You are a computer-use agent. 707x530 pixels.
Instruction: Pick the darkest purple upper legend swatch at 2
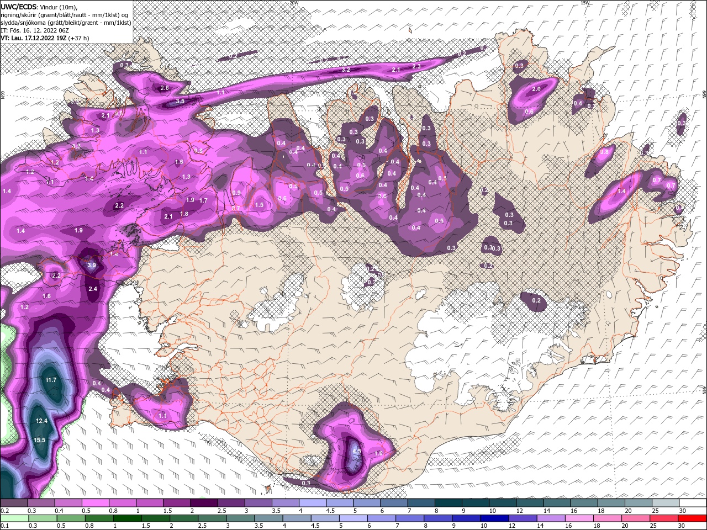click(x=204, y=503)
